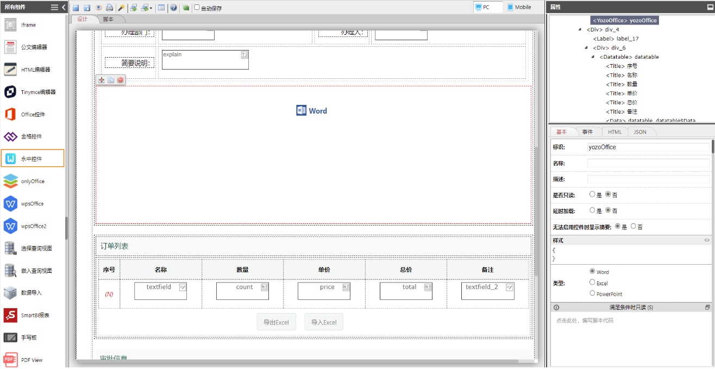Image resolution: width=715 pixels, height=369 pixels.
Task: Click the 名称 input field in properties
Action: click(x=648, y=163)
